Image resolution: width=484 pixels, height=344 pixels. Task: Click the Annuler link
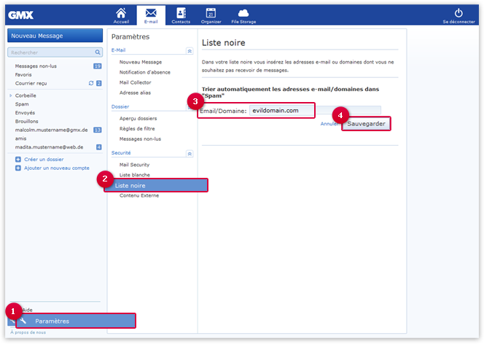click(329, 124)
